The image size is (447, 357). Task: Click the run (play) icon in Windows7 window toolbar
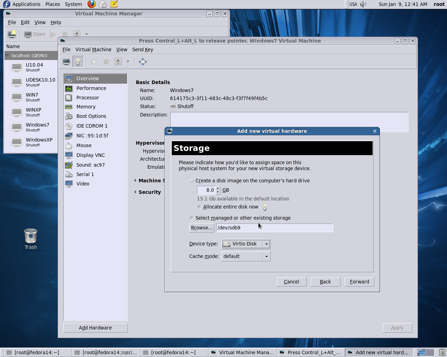[x=94, y=62]
